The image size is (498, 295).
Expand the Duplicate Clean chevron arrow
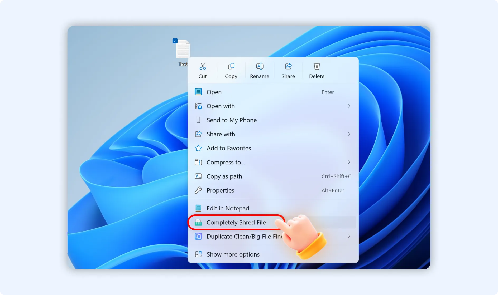349,237
